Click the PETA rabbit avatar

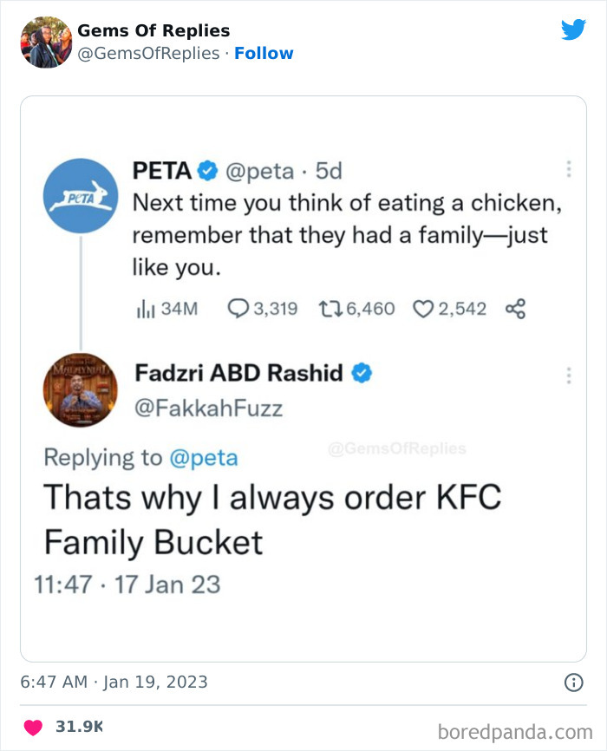[x=80, y=196]
